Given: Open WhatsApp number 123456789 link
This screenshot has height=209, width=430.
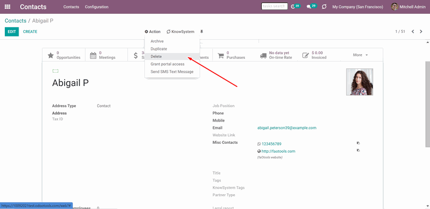Looking at the screenshot, I should 271,144.
